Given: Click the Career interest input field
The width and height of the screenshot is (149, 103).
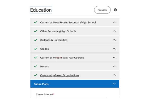Looking at the screenshot, I should pos(71,98).
